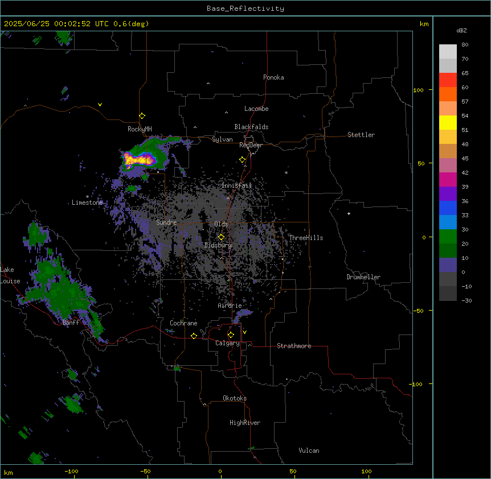Click the Olds city label
The width and height of the screenshot is (491, 479).
(x=221, y=224)
